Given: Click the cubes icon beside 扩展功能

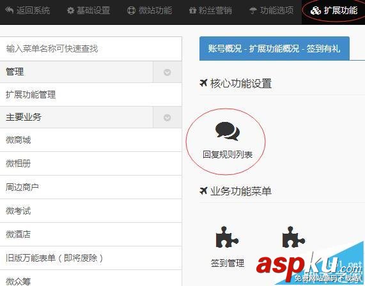Looking at the screenshot, I should 316,10.
